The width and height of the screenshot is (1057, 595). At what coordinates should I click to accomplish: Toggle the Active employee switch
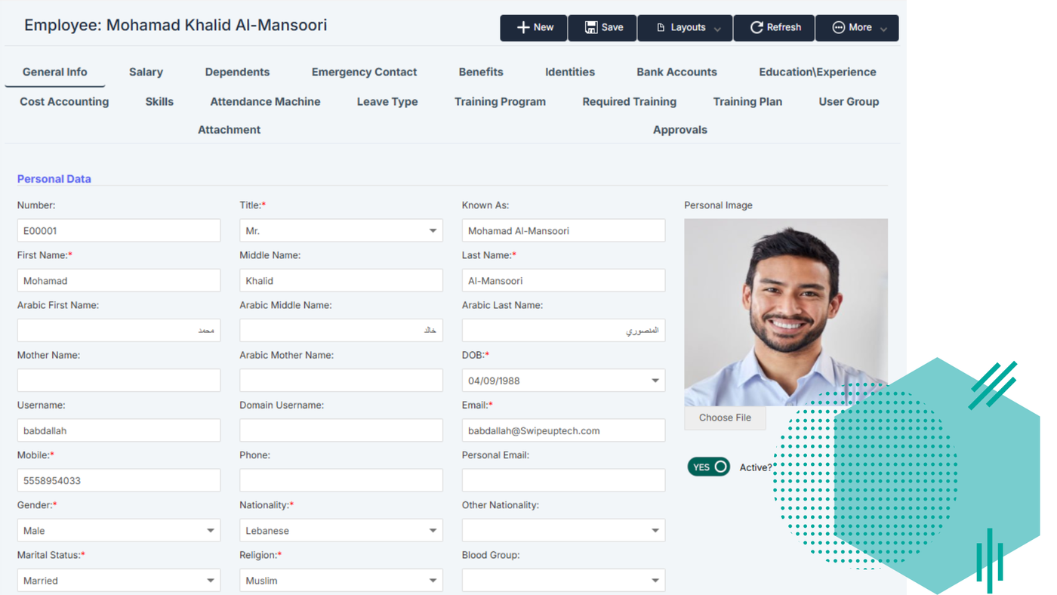click(708, 467)
